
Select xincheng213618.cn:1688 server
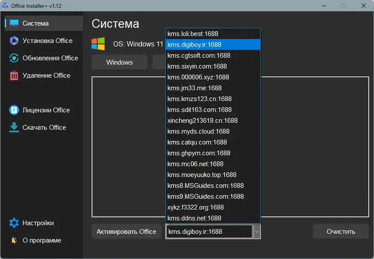[213, 121]
